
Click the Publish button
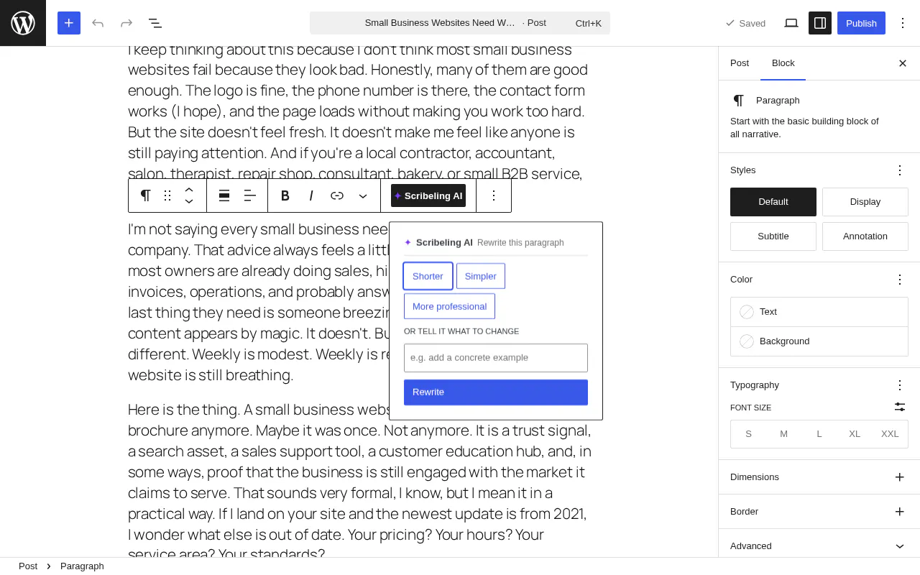coord(861,23)
